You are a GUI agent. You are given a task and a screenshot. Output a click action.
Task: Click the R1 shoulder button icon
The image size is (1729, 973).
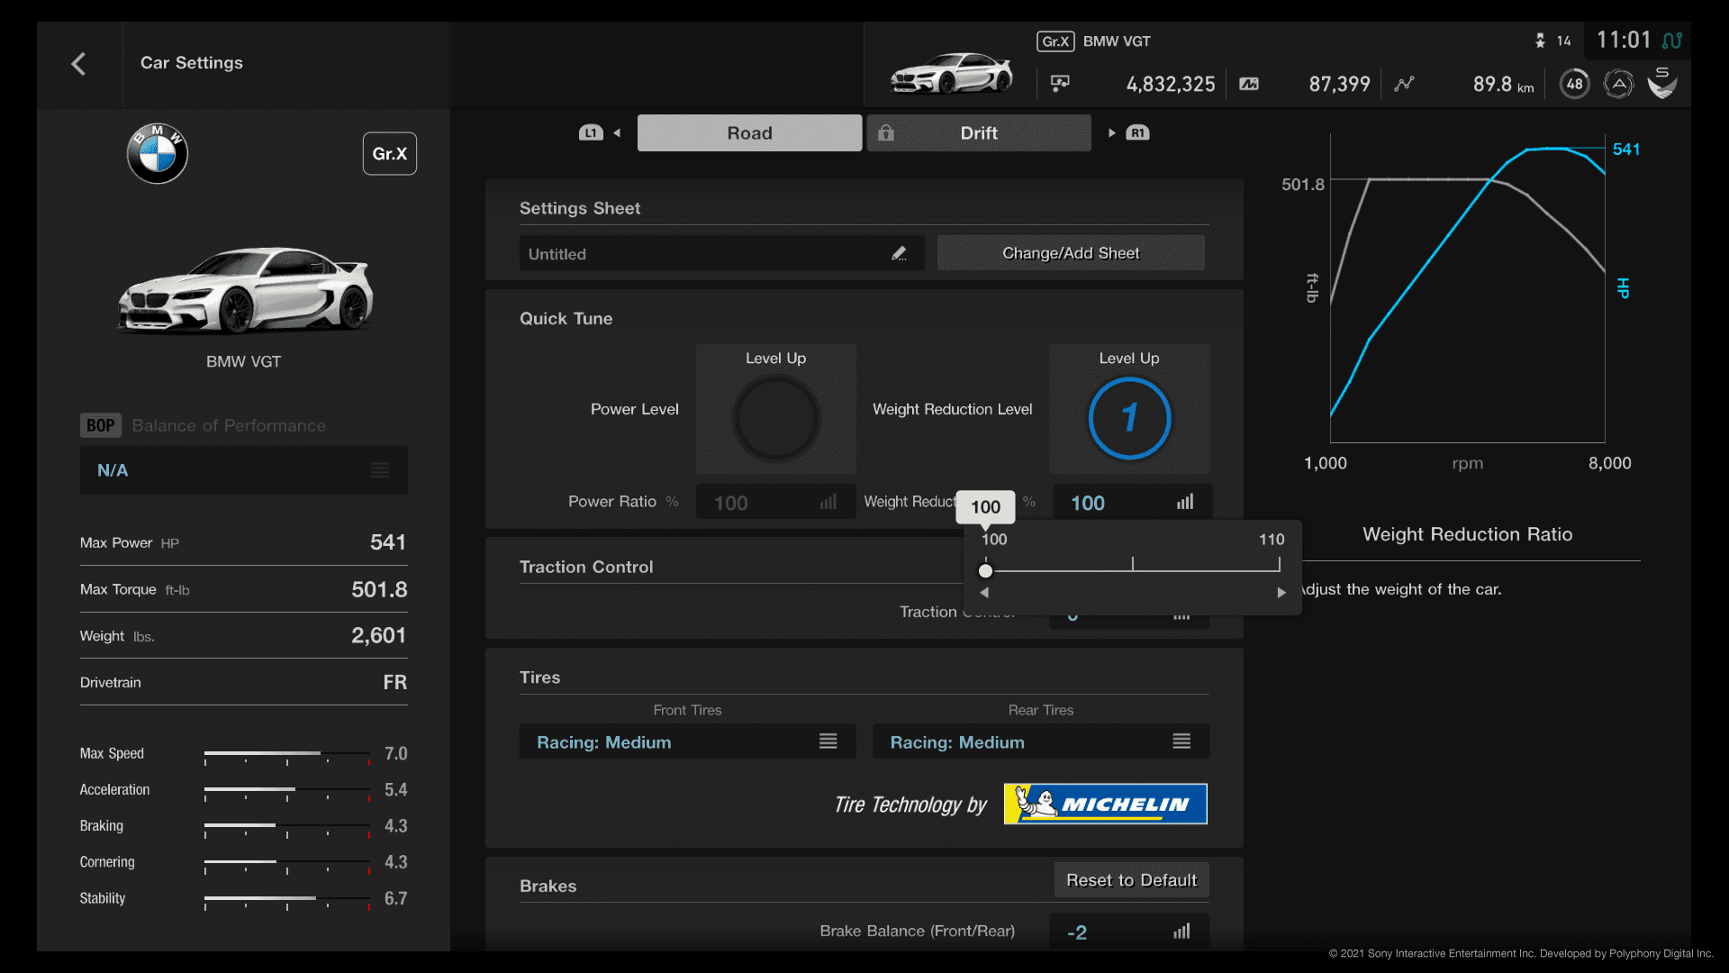click(1137, 132)
